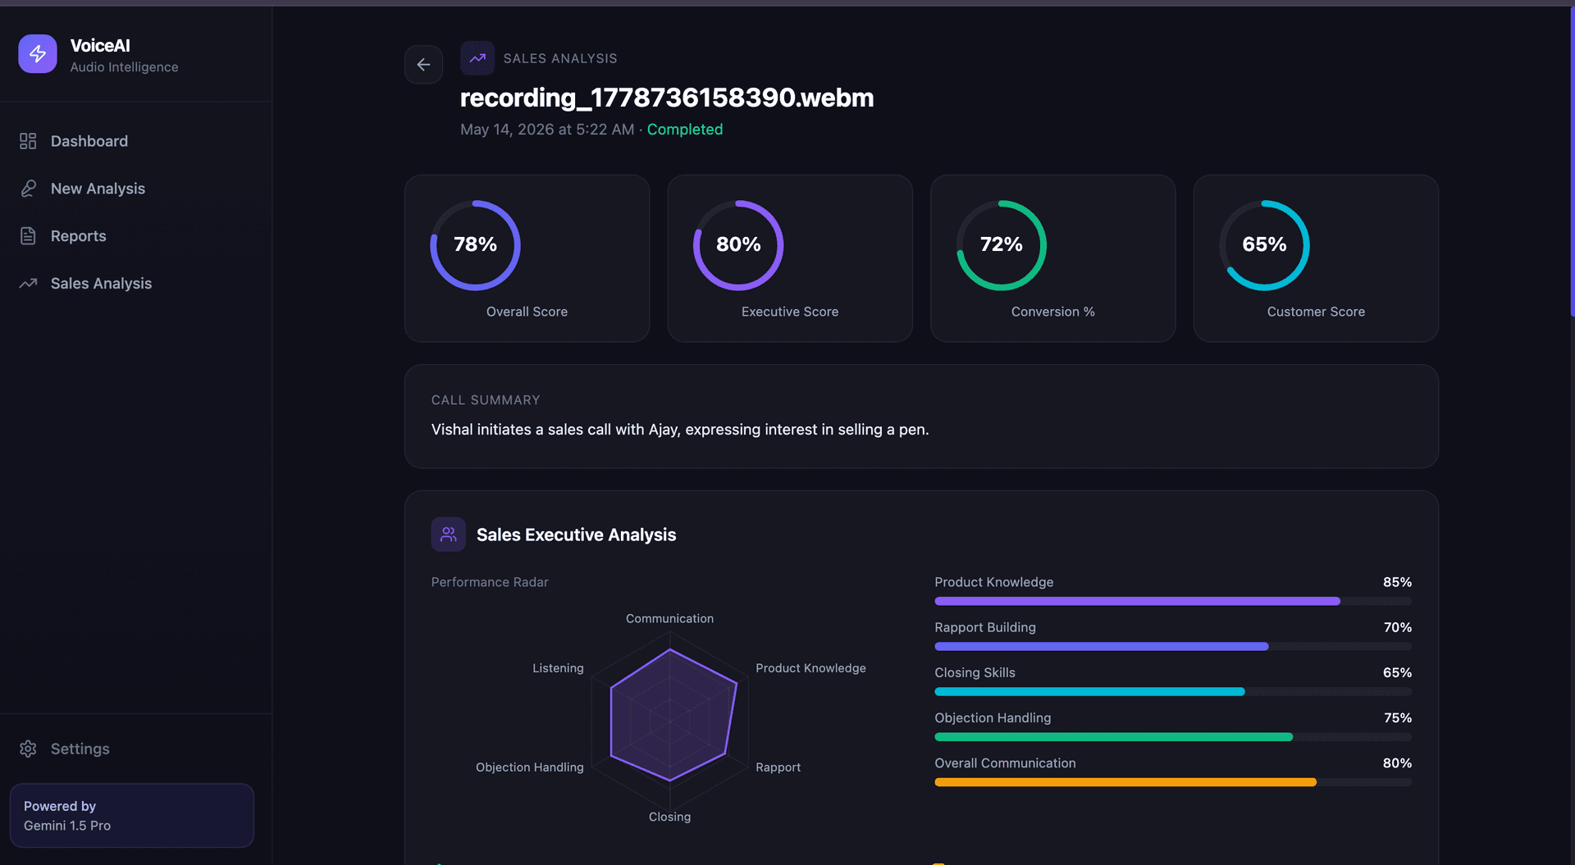This screenshot has height=865, width=1575.
Task: Click the Product Knowledge progress bar
Action: click(1173, 601)
